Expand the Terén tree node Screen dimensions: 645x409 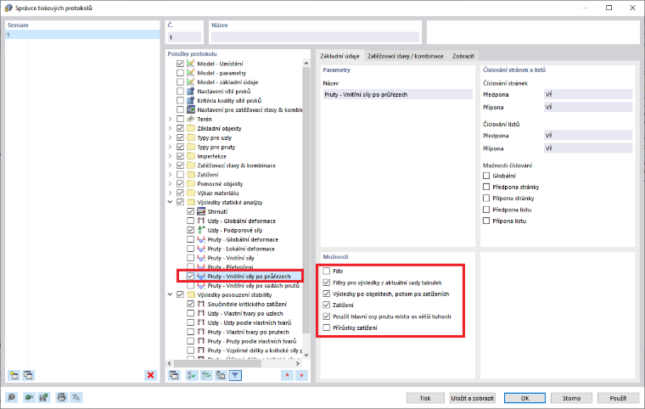coord(171,119)
